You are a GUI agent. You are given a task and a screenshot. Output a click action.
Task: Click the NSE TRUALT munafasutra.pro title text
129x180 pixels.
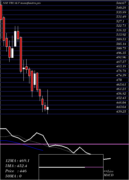[x=21, y=3]
